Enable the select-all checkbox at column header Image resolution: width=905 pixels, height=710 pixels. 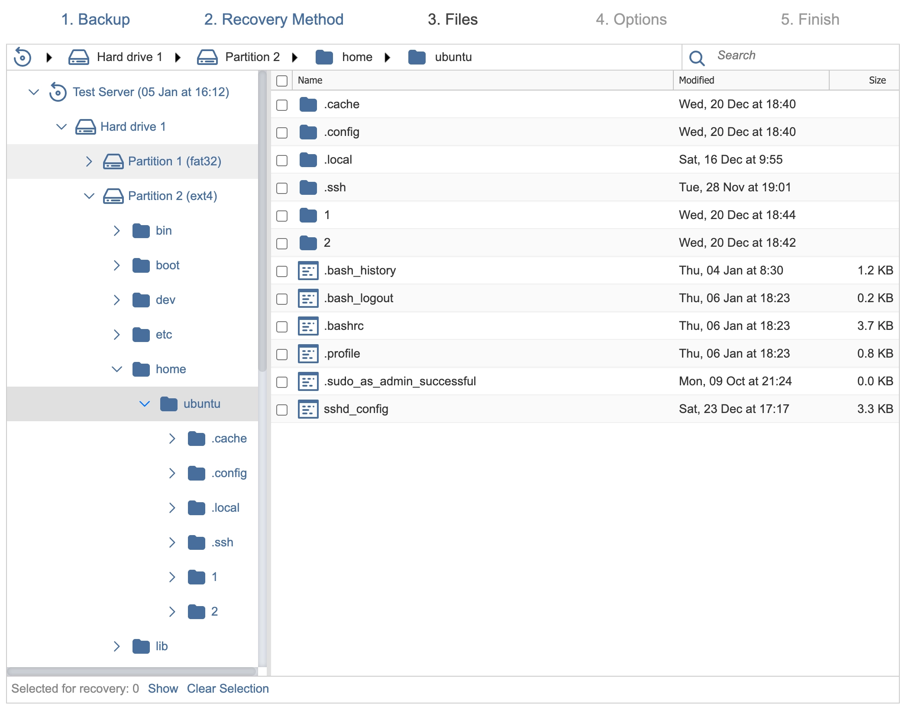click(x=282, y=79)
